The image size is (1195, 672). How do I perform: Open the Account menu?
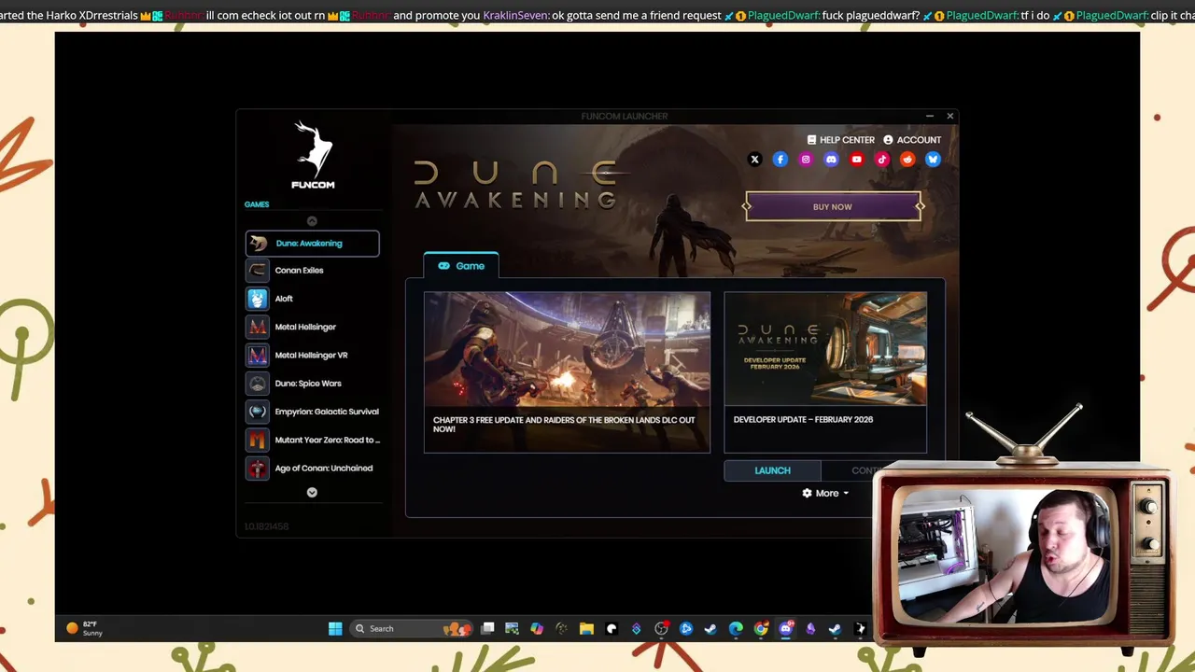912,140
